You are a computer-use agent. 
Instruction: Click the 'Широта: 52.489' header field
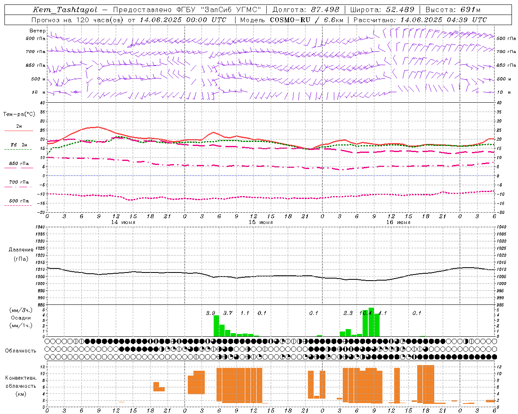[382, 10]
